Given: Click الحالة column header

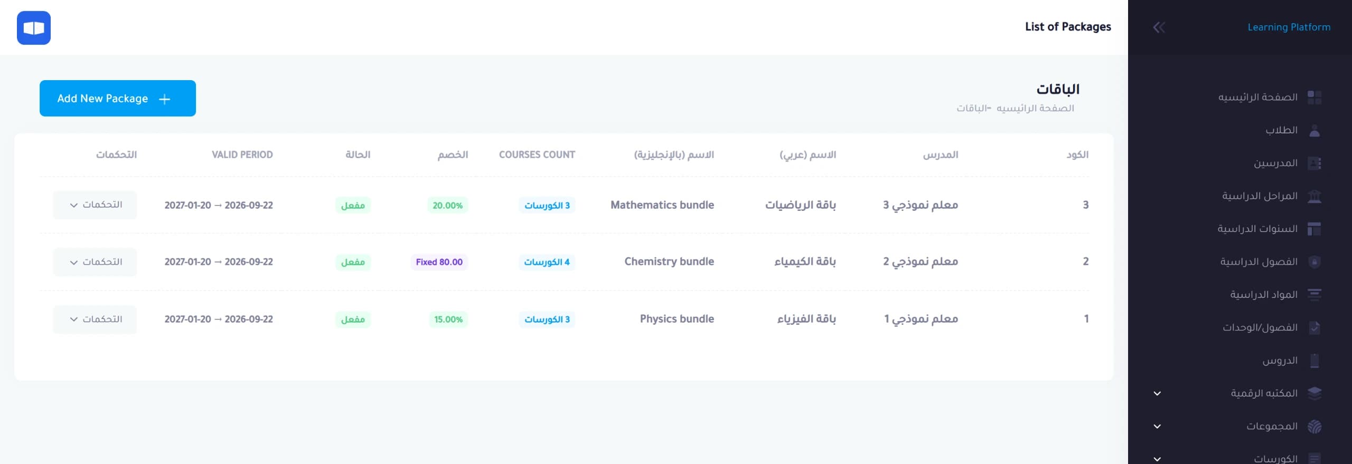Looking at the screenshot, I should point(358,155).
